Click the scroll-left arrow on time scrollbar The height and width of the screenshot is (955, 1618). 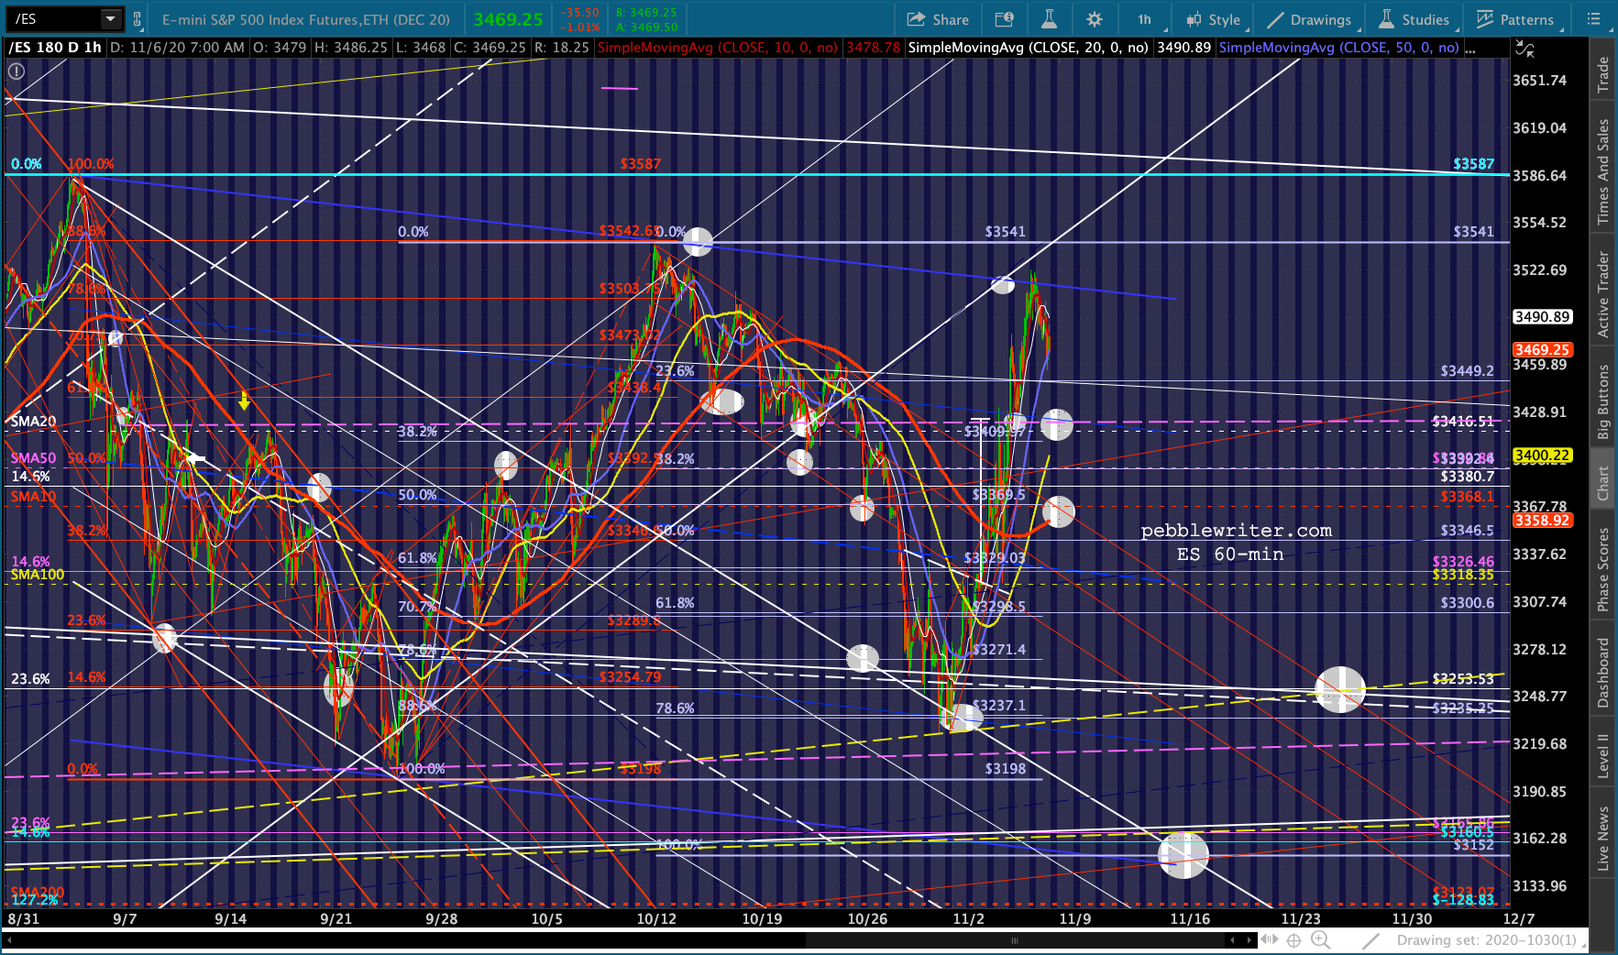pos(1233,939)
